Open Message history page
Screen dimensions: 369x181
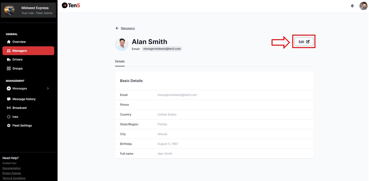[24, 99]
